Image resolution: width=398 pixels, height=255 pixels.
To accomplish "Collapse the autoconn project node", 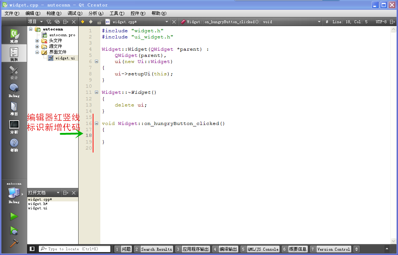I will [31, 29].
